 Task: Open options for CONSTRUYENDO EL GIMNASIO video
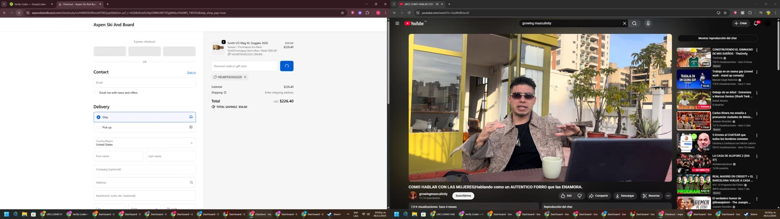(757, 50)
